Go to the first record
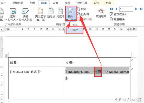This screenshot has width=144, height=103. [112, 9]
